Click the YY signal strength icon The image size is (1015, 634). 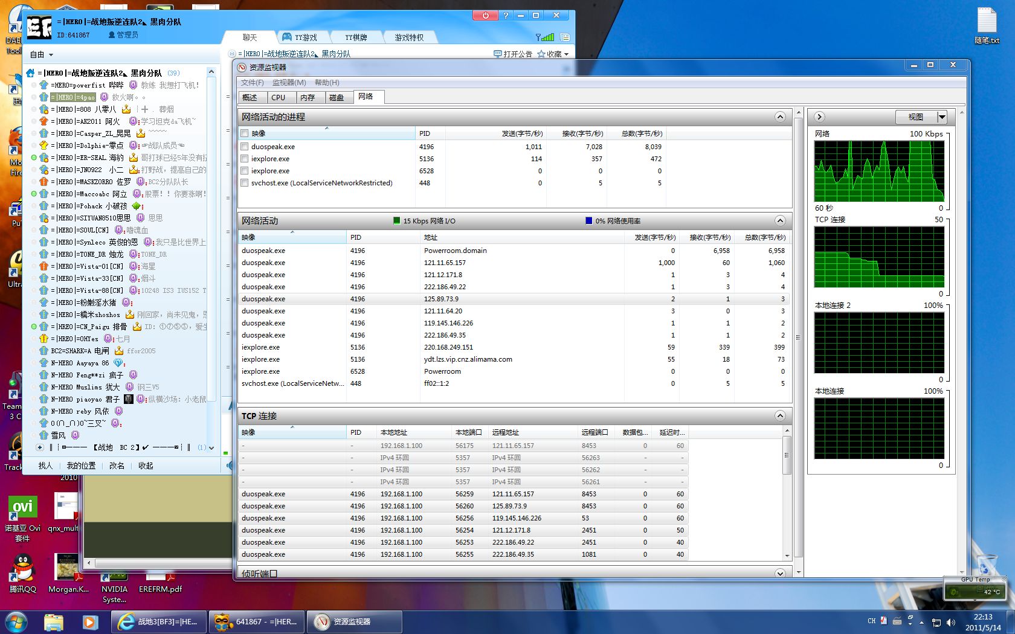545,37
